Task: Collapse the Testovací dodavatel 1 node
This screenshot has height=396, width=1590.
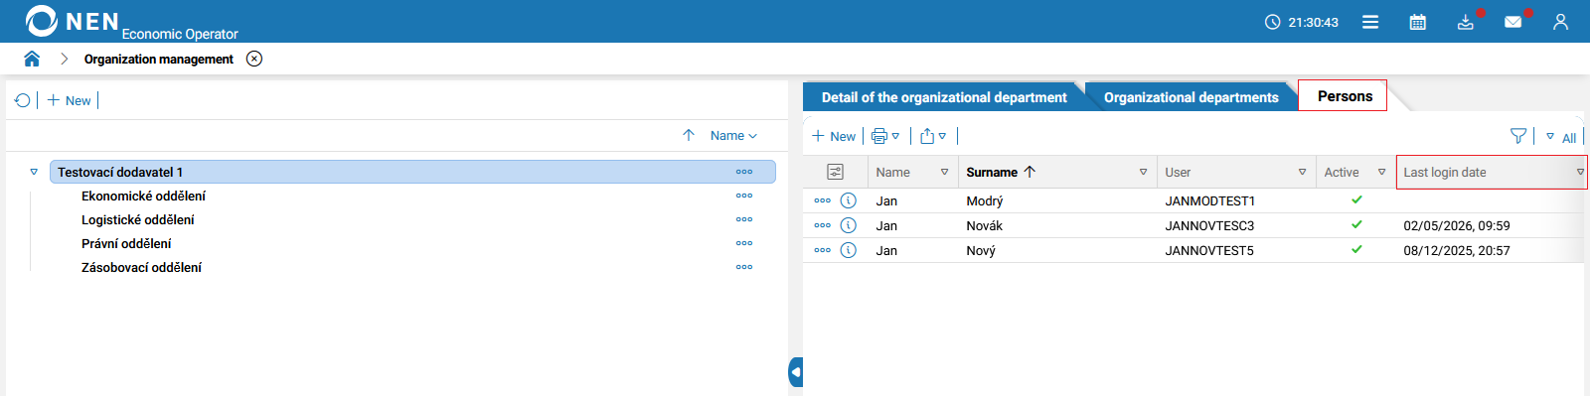Action: pyautogui.click(x=34, y=172)
